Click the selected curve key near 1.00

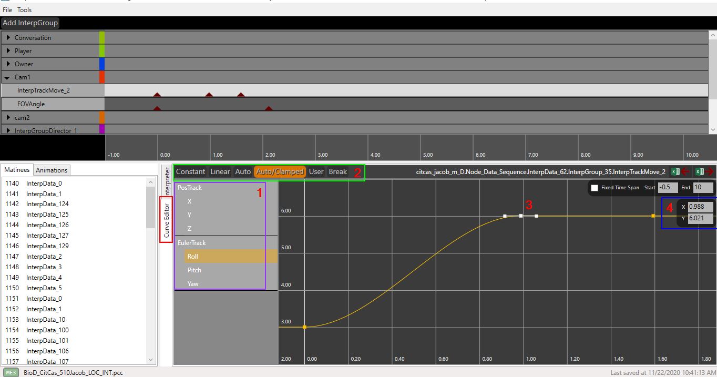520,216
